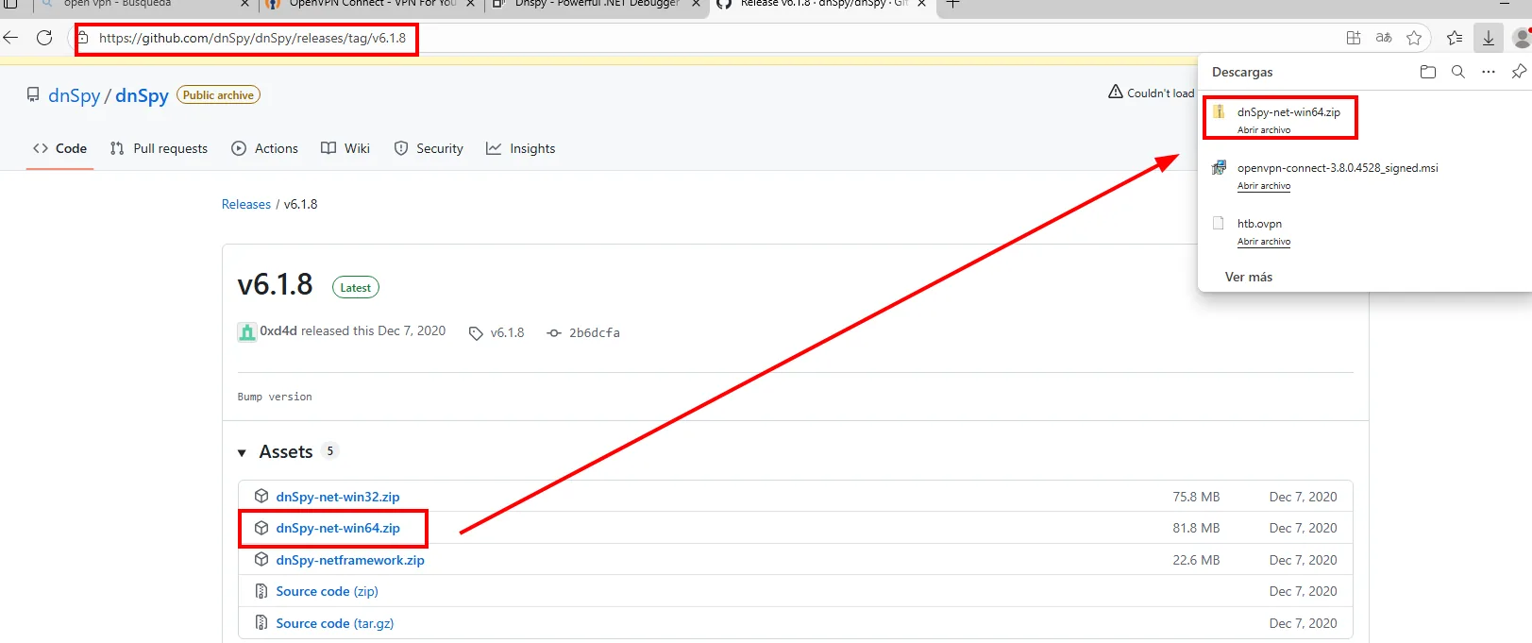Click the dnSpy-netframework.zip link
1532x643 pixels.
(350, 560)
